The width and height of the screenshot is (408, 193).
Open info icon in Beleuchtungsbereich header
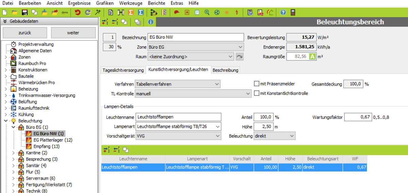tap(151, 22)
